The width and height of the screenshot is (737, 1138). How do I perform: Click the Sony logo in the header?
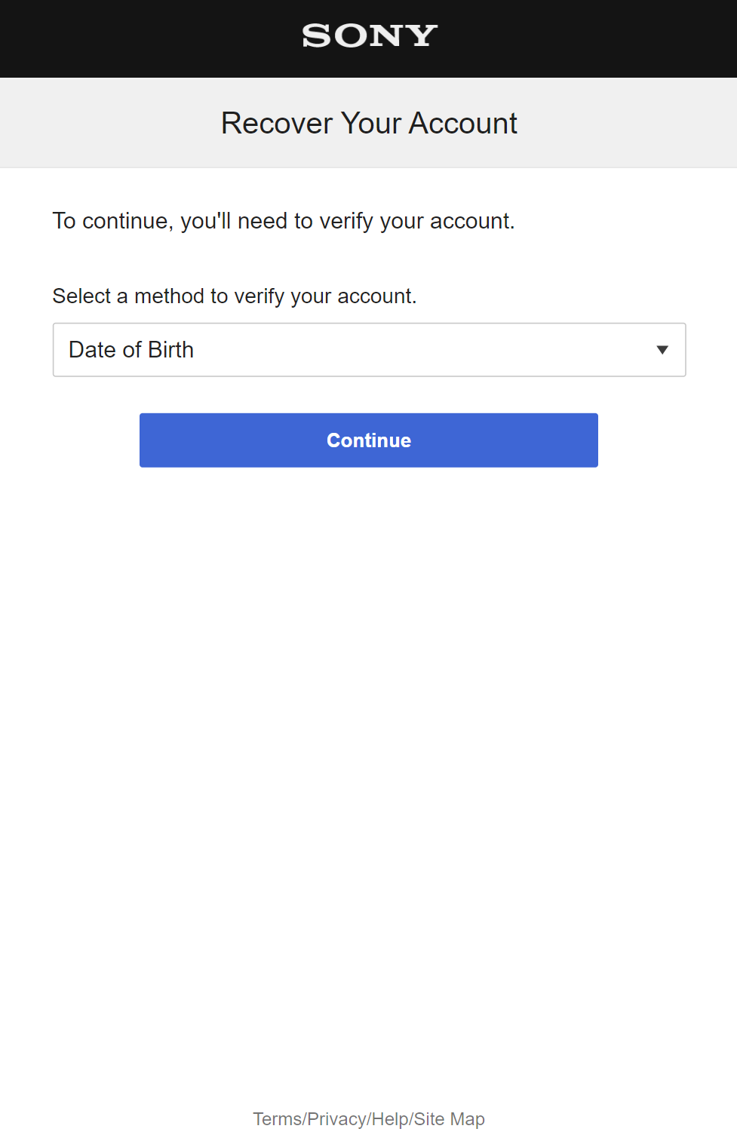point(369,35)
